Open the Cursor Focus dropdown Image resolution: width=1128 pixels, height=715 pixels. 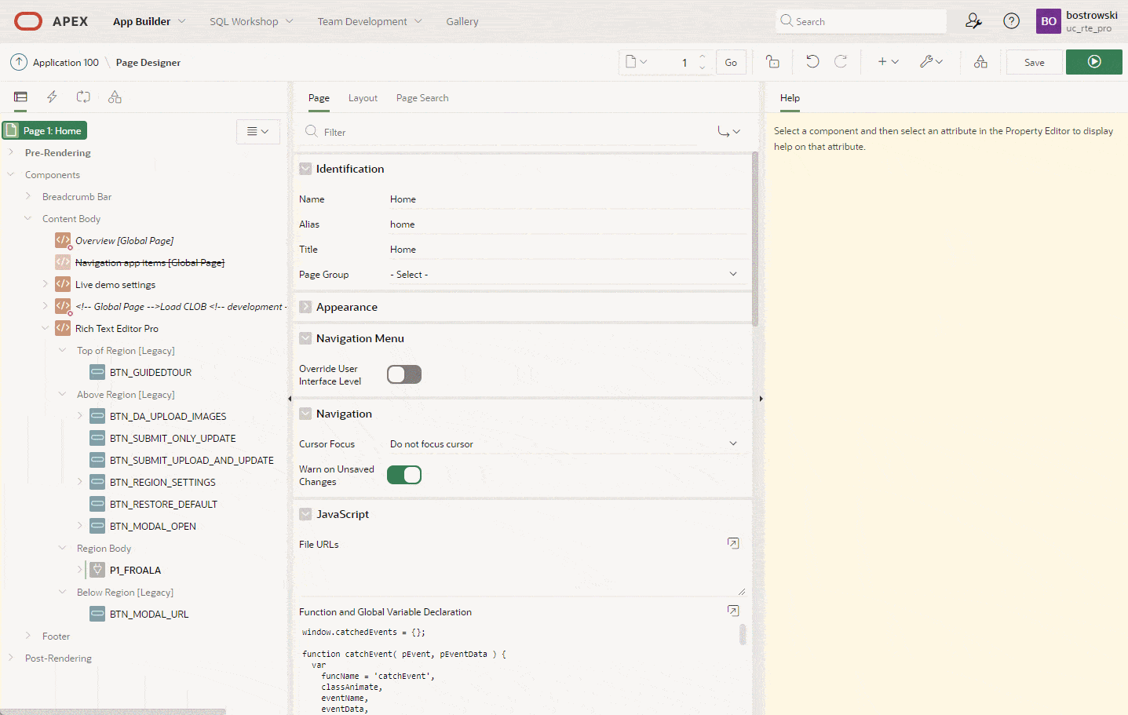point(565,443)
